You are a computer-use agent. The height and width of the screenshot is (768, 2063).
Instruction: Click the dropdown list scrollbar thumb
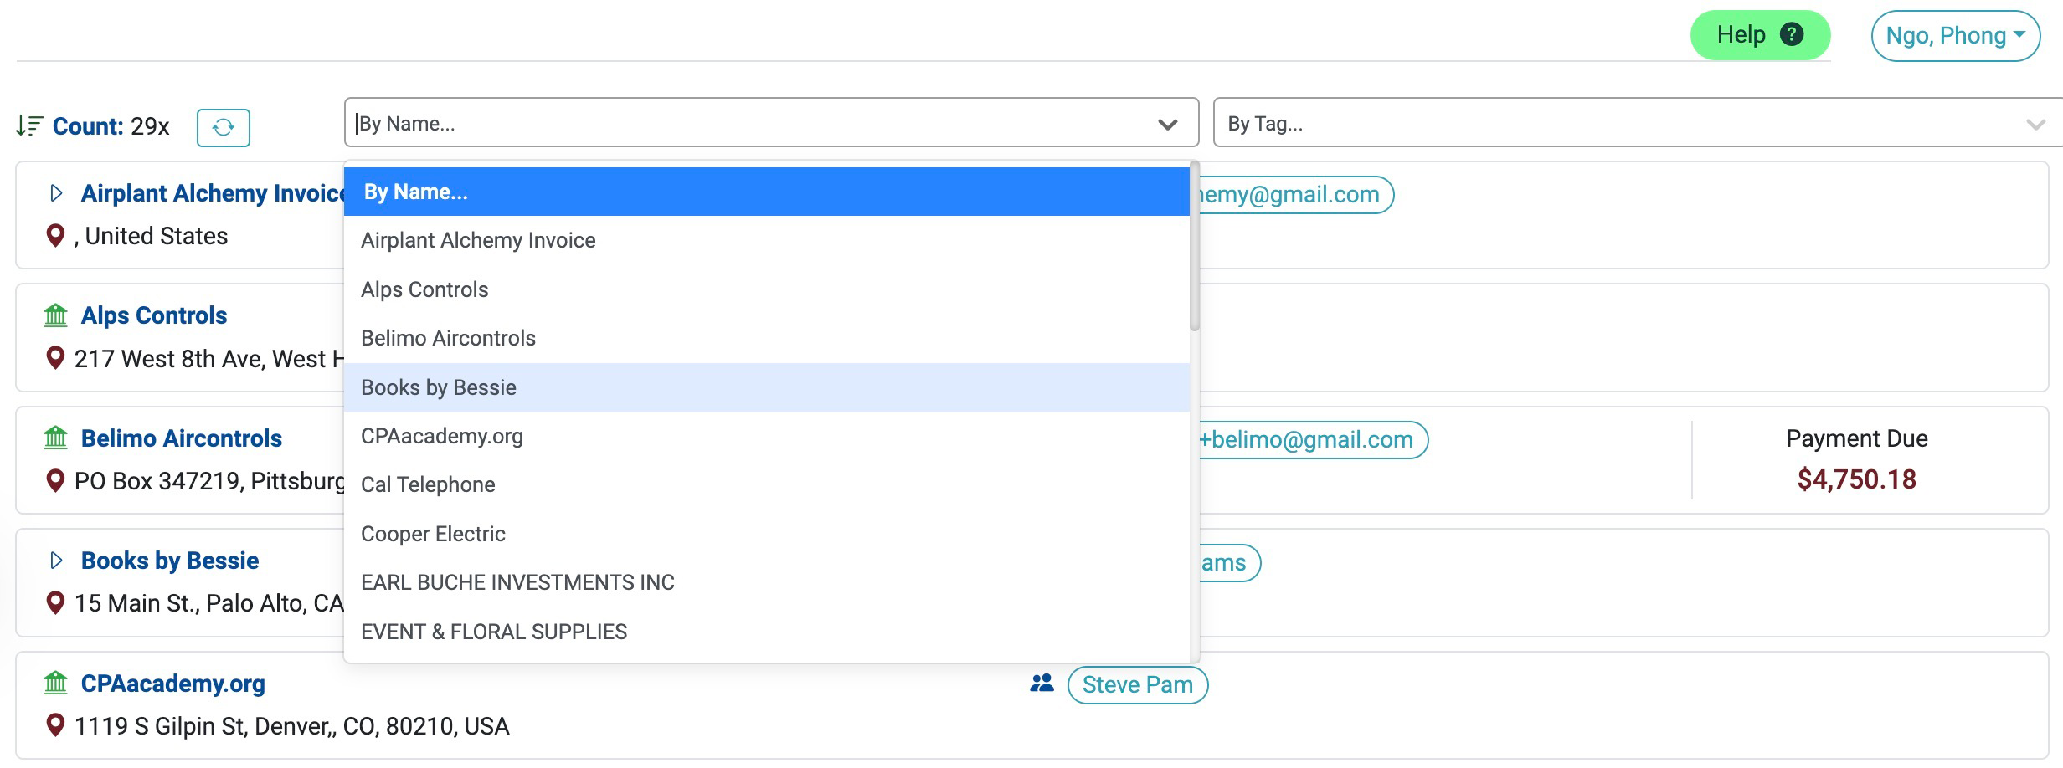(x=1195, y=246)
